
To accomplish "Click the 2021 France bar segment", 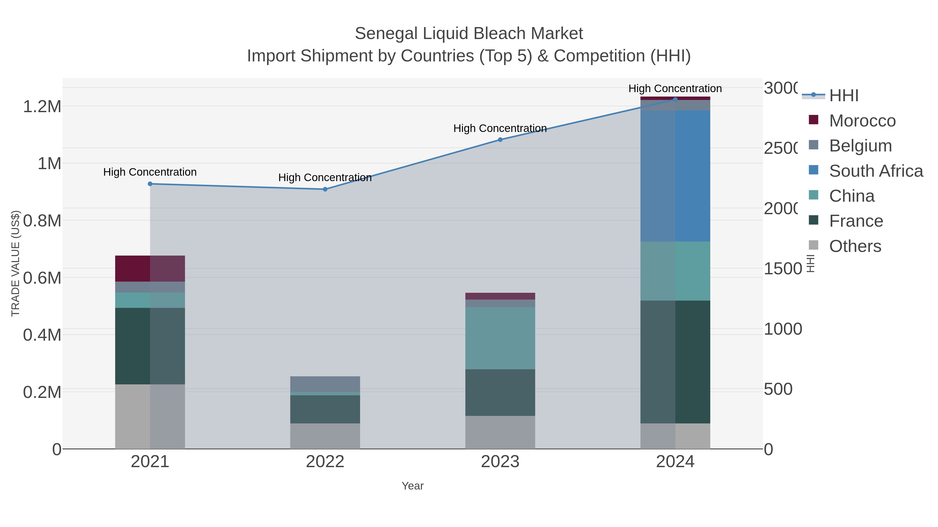I will 150,346.
